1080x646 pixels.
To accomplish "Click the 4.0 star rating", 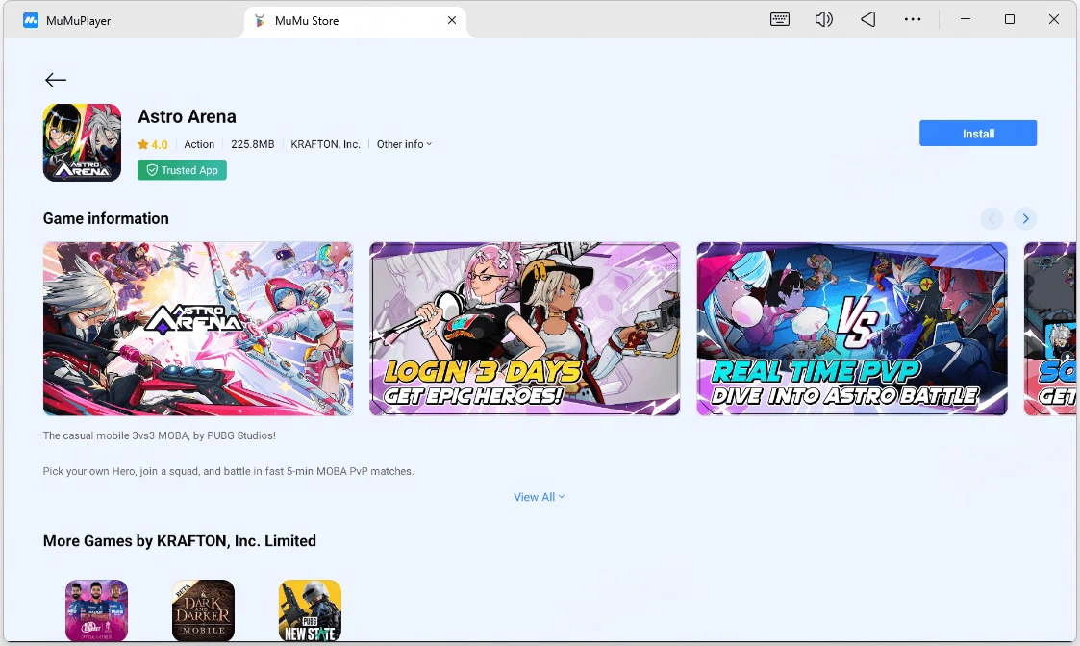I will (x=153, y=144).
